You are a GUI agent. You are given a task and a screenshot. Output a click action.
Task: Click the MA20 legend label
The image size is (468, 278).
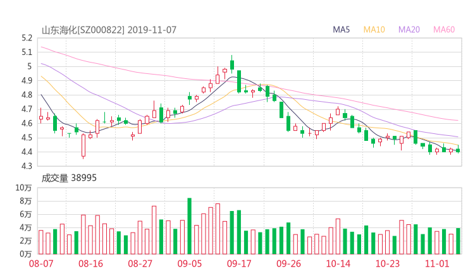409,30
